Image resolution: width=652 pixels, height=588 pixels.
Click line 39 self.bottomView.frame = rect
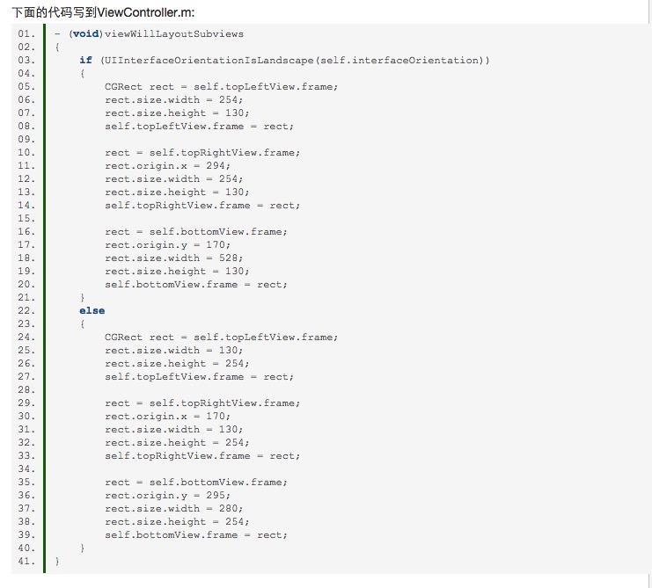click(196, 535)
